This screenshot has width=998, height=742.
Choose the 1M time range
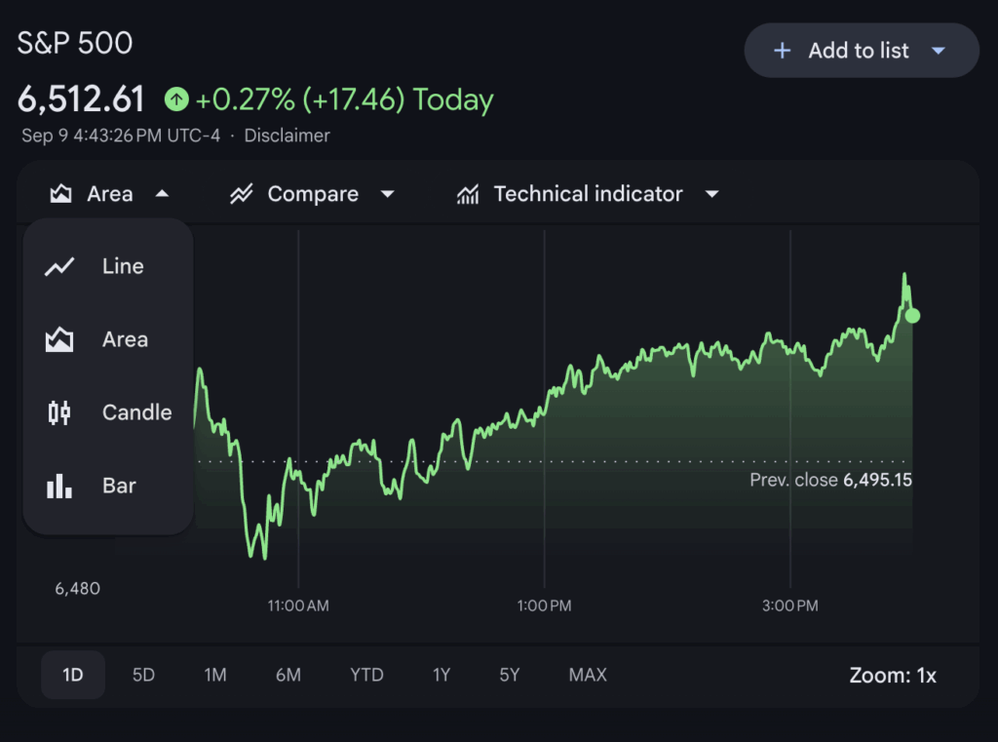click(x=215, y=675)
